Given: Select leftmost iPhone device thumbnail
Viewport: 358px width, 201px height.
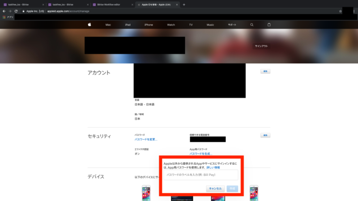Looking at the screenshot, I should [x=146, y=193].
